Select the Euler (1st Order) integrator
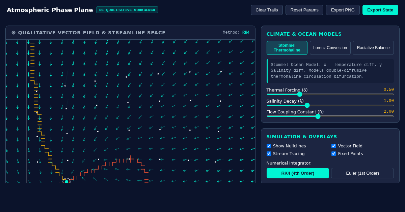The image size is (405, 212). 362,173
